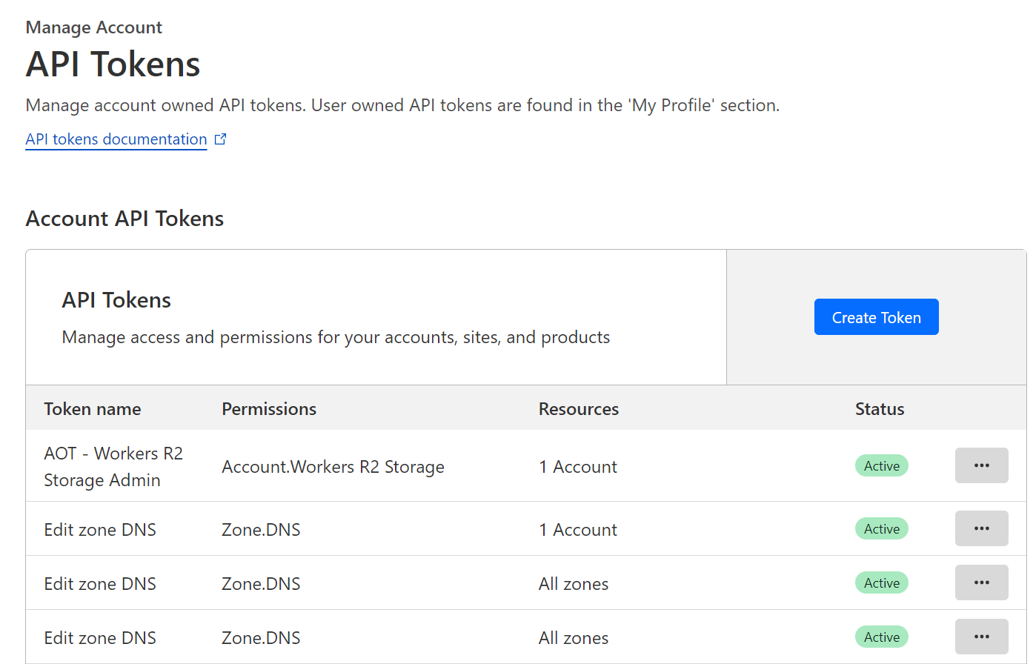Click All zones in the last token row
Image resolution: width=1033 pixels, height=664 pixels.
point(573,638)
